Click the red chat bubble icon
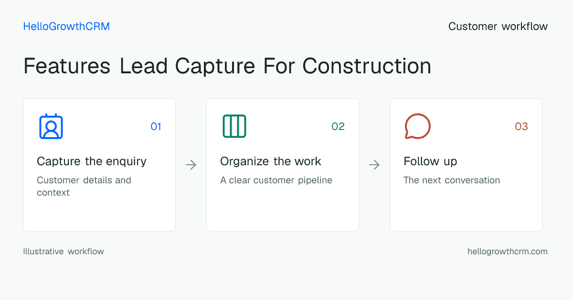The image size is (573, 300). [418, 126]
